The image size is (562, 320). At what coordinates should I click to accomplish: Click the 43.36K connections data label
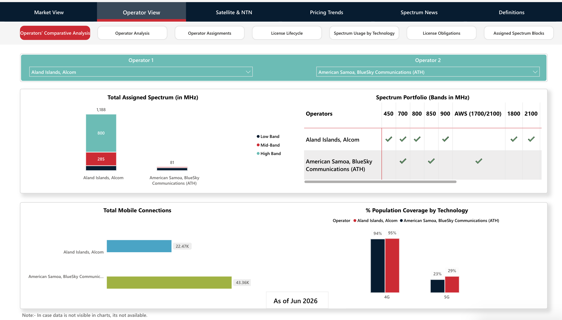242,282
